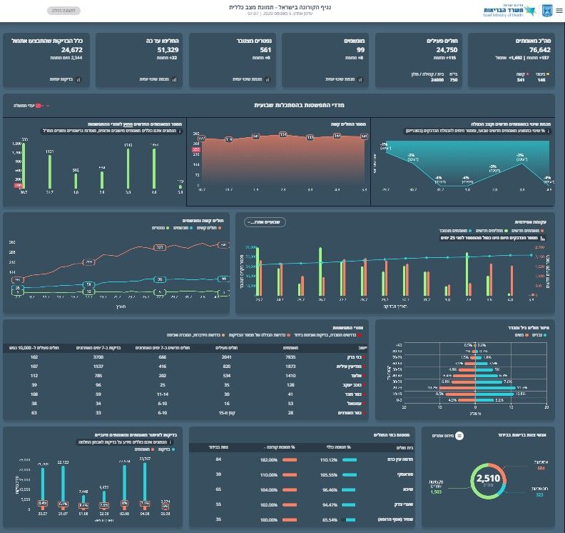
Task: Click the red marker beside the 28 confirmed table row
Action: 365,413
